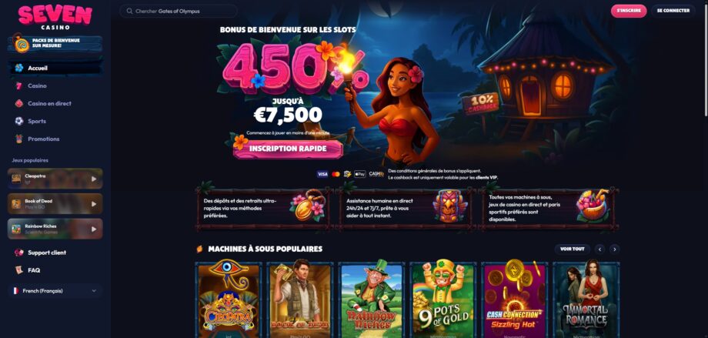Open the French language dropdown

[x=55, y=291]
